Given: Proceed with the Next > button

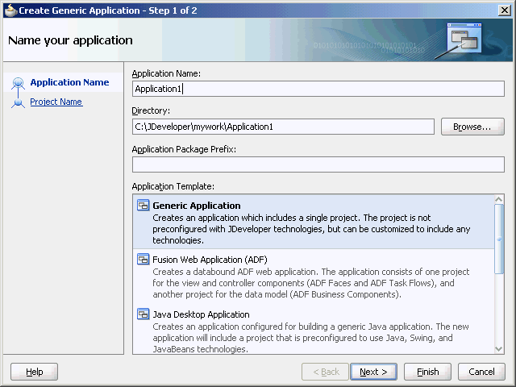Looking at the screenshot, I should point(373,372).
